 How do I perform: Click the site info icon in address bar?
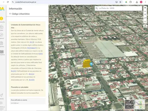(13, 2)
